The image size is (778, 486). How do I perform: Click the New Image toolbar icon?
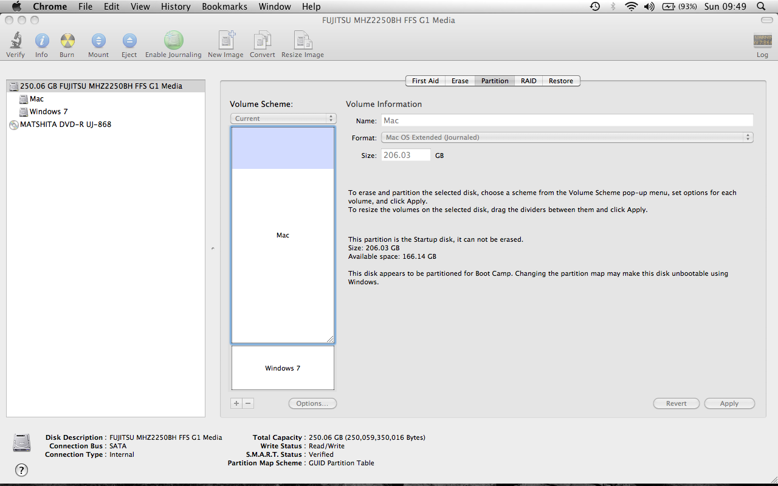225,41
